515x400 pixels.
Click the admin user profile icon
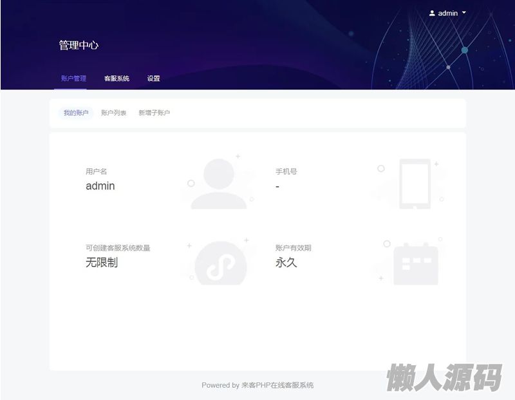pyautogui.click(x=432, y=13)
